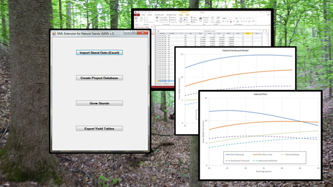Click the GENS app icon in title bar
333x187 pixels.
pyautogui.click(x=54, y=33)
